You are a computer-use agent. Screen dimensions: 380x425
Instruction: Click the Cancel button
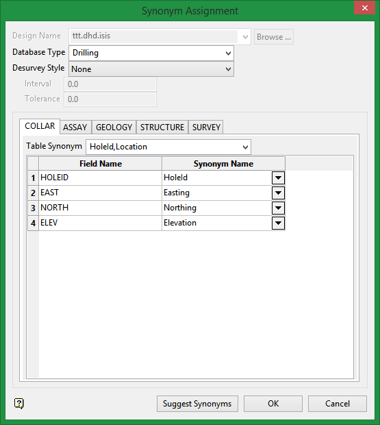pos(338,404)
